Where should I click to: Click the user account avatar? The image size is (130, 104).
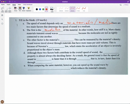(2, 102)
